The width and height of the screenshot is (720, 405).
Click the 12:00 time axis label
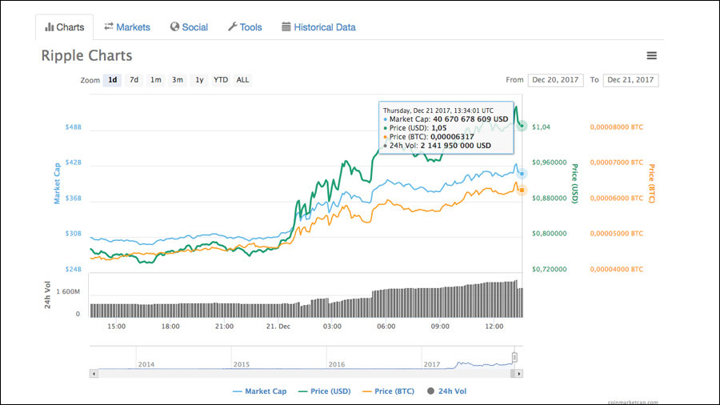(x=494, y=327)
